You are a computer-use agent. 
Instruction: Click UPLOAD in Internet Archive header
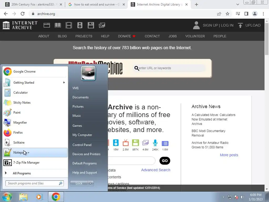tap(249, 25)
